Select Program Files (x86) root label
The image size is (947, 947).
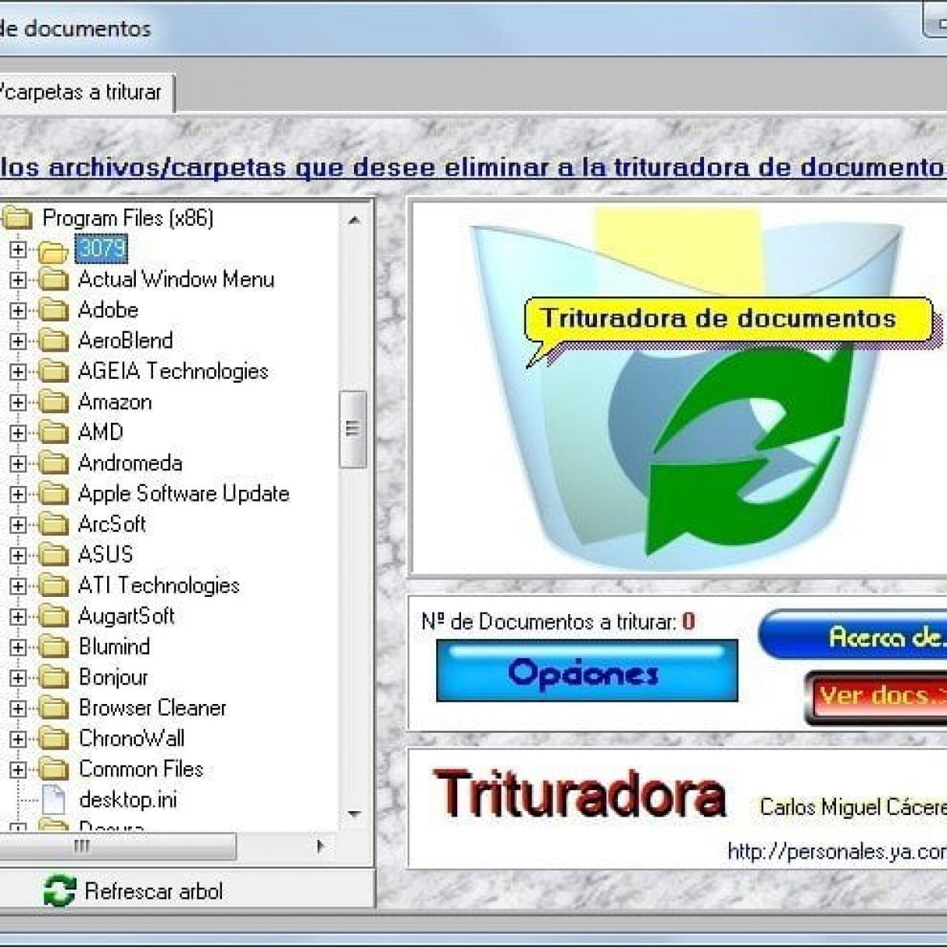[128, 218]
